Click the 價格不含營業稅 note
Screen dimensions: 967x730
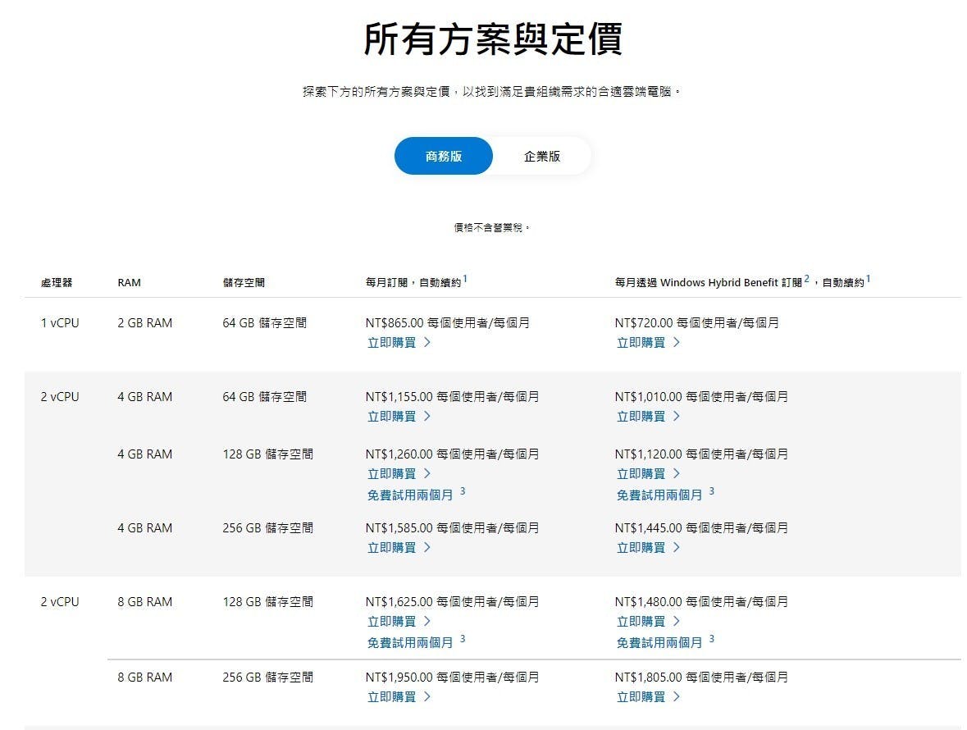point(491,228)
